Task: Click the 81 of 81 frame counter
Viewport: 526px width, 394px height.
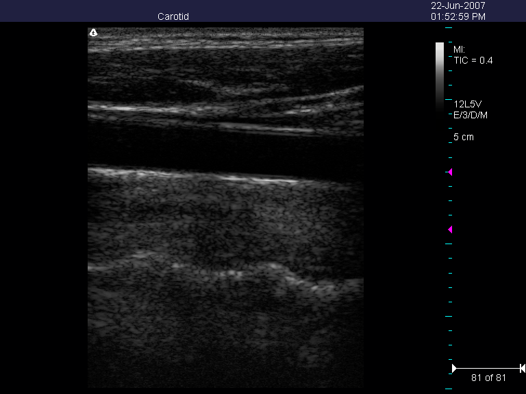Action: (x=488, y=378)
